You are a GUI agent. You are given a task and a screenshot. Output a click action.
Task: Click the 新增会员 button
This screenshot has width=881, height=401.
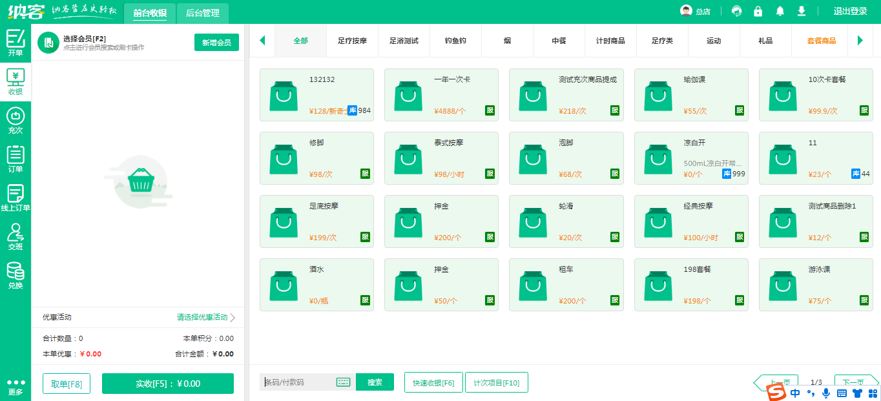[x=216, y=43]
